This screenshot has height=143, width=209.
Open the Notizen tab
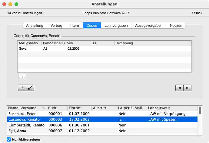click(x=176, y=26)
